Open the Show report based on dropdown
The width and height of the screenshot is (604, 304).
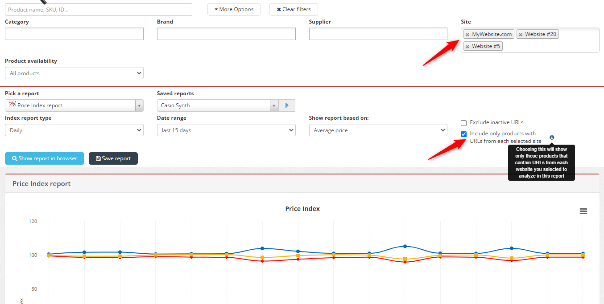tap(378, 130)
